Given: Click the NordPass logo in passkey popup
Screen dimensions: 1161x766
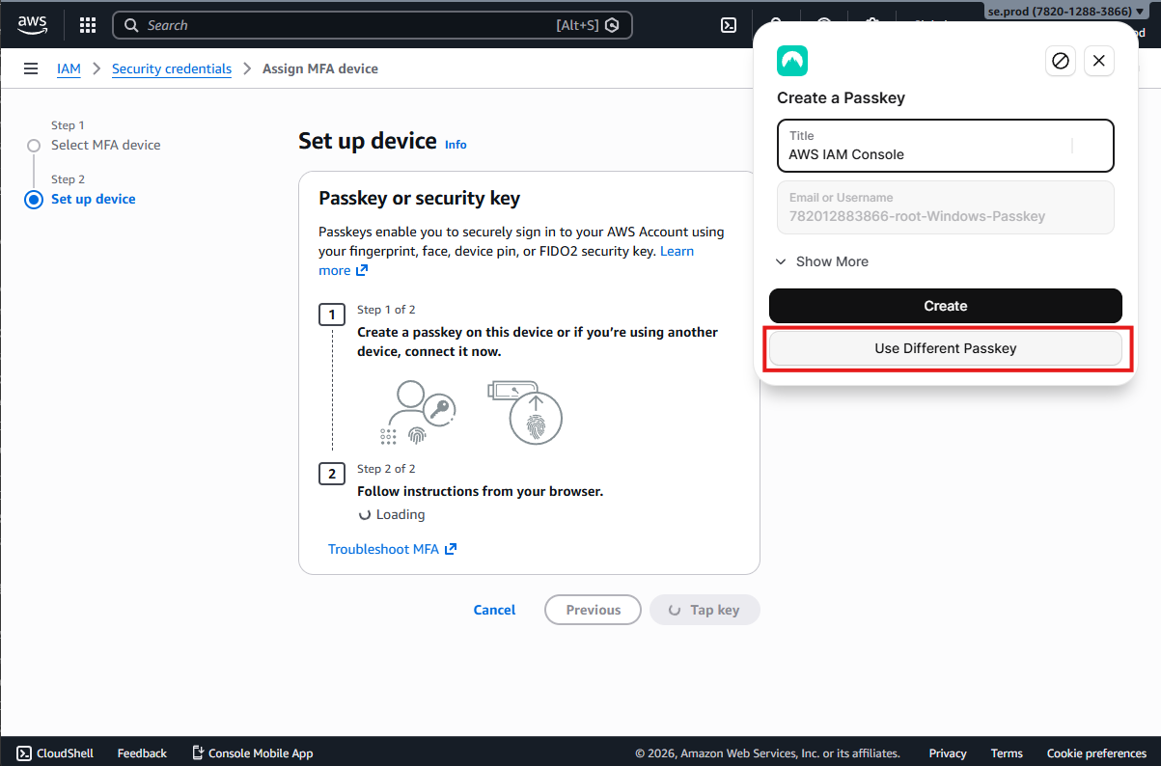Looking at the screenshot, I should pyautogui.click(x=792, y=61).
